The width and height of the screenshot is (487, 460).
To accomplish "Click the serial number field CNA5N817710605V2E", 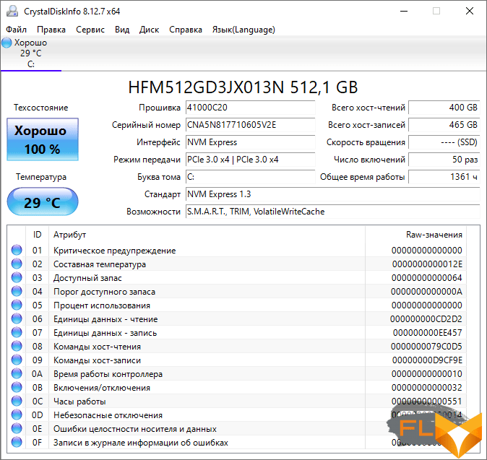I will tap(250, 125).
